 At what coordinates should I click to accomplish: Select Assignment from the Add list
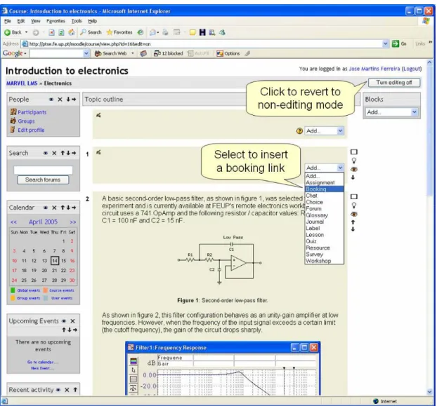(325, 182)
